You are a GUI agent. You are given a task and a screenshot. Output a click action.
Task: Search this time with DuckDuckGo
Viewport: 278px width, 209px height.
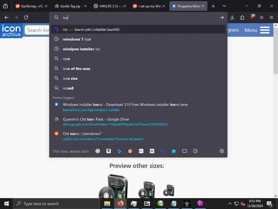130,151
